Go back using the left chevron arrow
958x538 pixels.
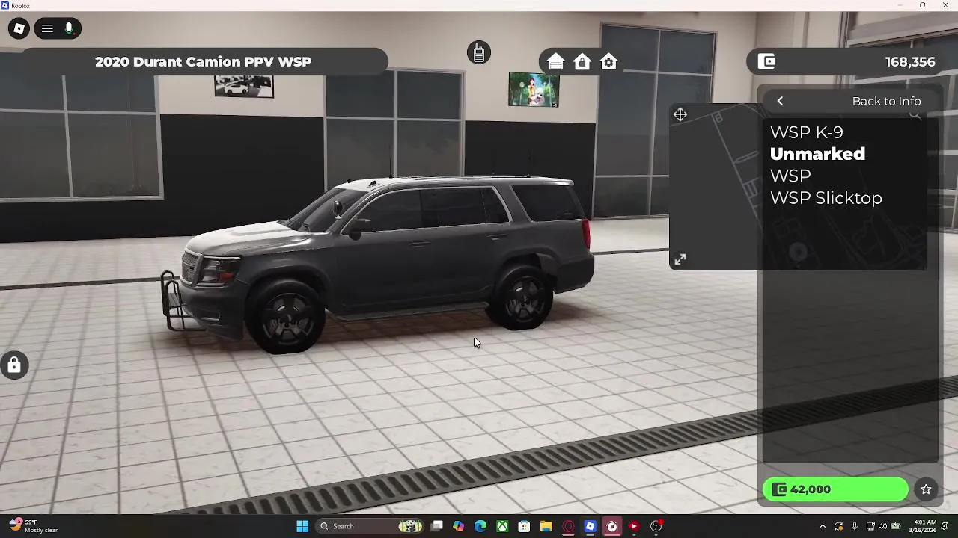pyautogui.click(x=780, y=101)
